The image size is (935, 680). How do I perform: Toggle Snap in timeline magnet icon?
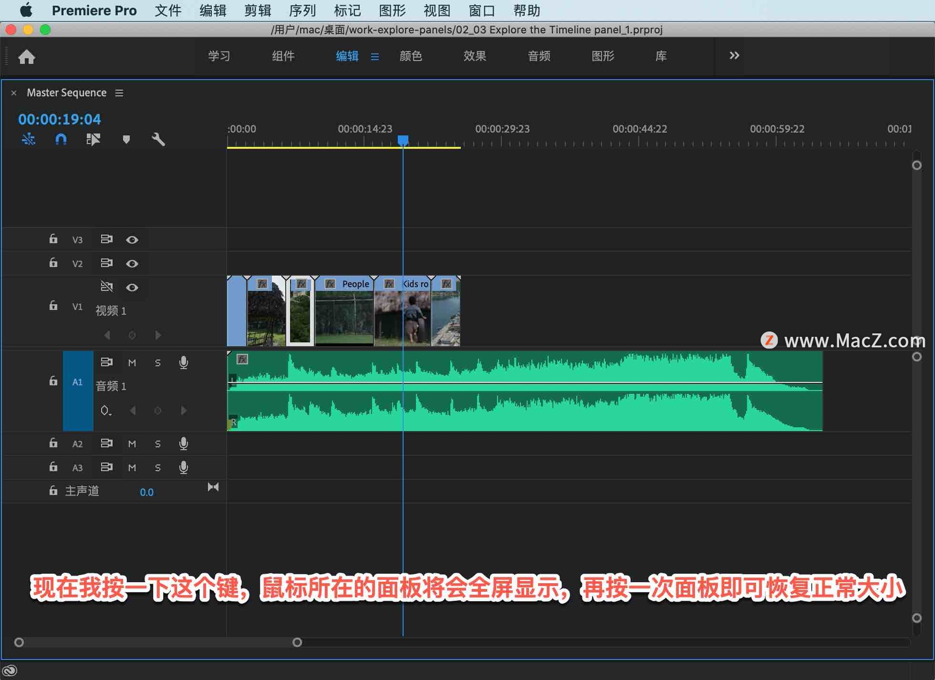click(61, 140)
